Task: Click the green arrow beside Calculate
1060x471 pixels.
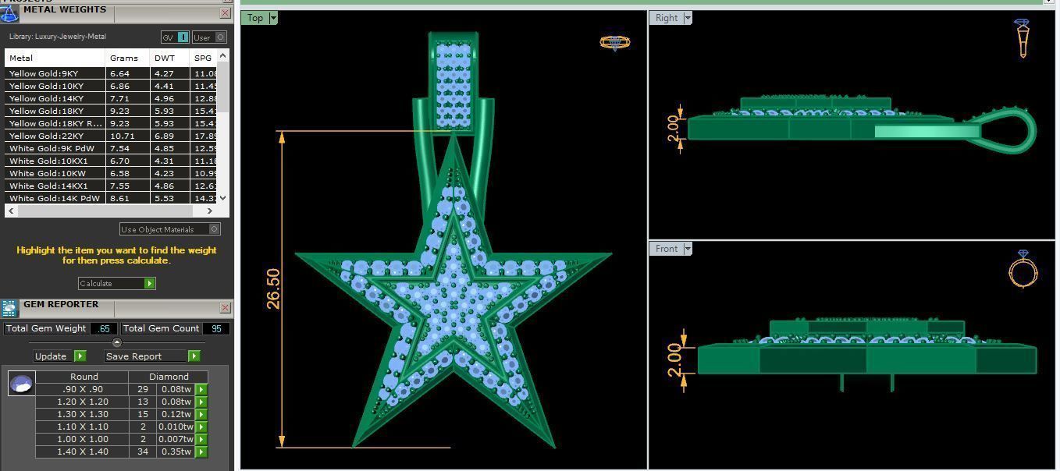Action: coord(150,283)
